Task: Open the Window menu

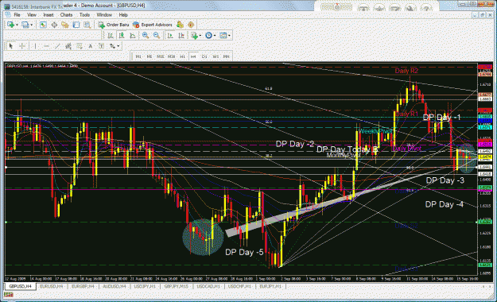Action: pos(104,15)
